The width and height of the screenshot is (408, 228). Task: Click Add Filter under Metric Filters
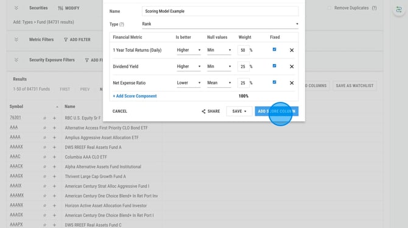tap(77, 40)
